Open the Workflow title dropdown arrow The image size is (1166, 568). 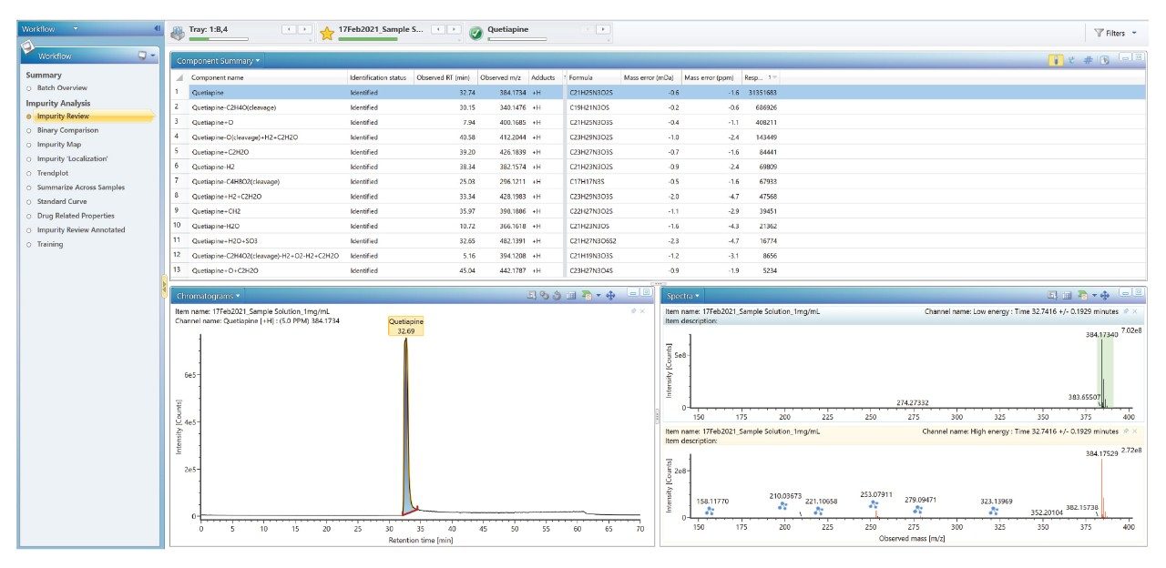76,29
